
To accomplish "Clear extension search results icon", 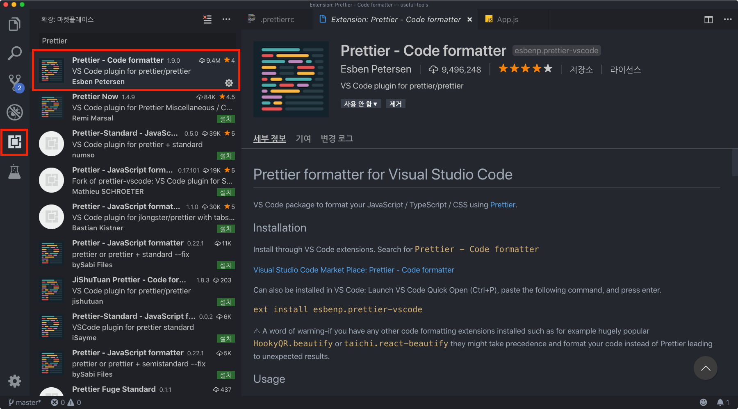I will click(207, 19).
